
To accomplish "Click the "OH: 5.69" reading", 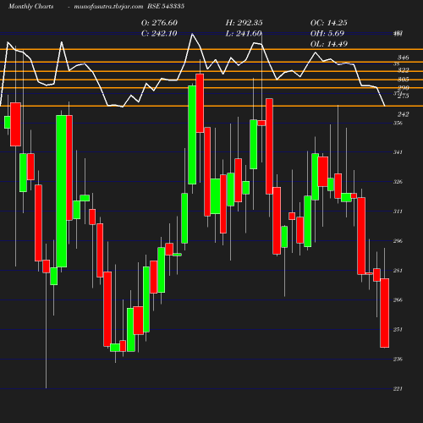I will point(327,34).
